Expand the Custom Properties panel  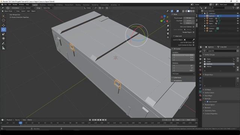coord(211,114)
